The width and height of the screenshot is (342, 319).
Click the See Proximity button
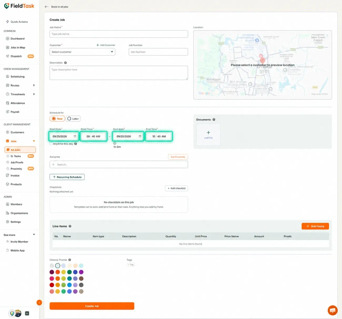tap(178, 157)
